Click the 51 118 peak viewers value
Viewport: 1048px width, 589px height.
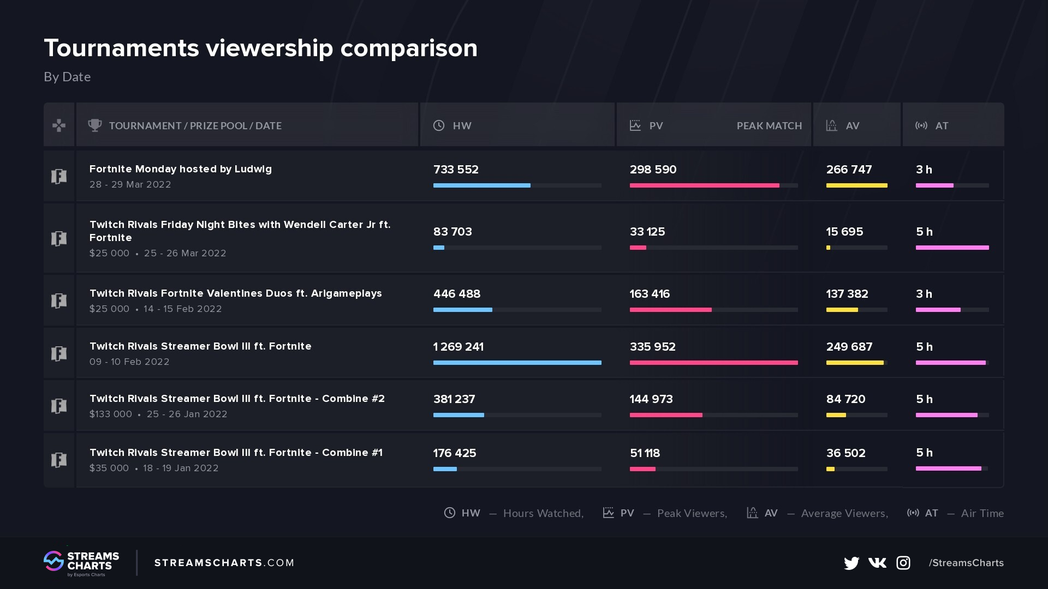645,453
